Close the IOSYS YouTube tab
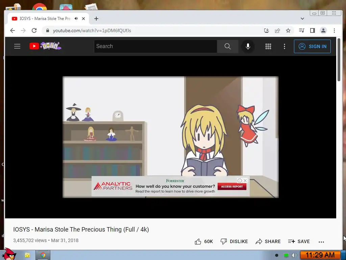The image size is (346, 260). pyautogui.click(x=83, y=19)
